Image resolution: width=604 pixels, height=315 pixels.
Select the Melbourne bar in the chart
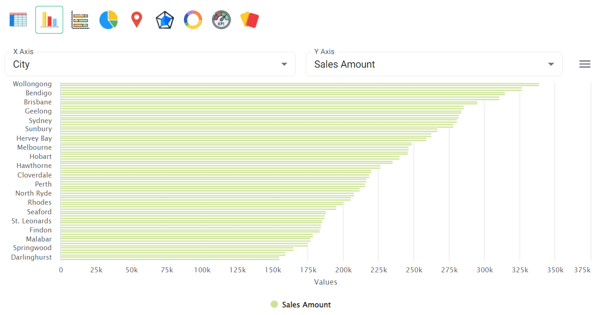227,147
